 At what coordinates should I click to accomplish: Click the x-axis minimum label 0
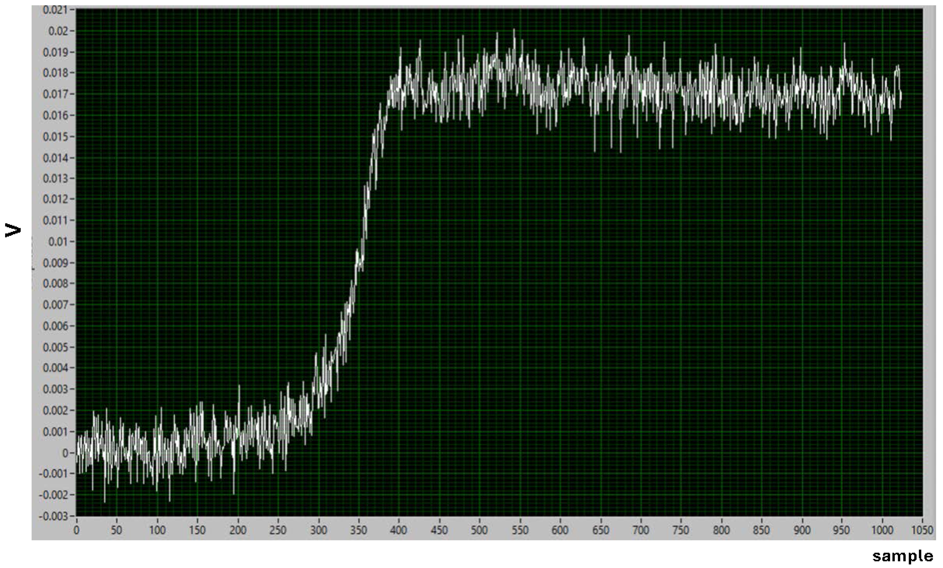[x=77, y=530]
